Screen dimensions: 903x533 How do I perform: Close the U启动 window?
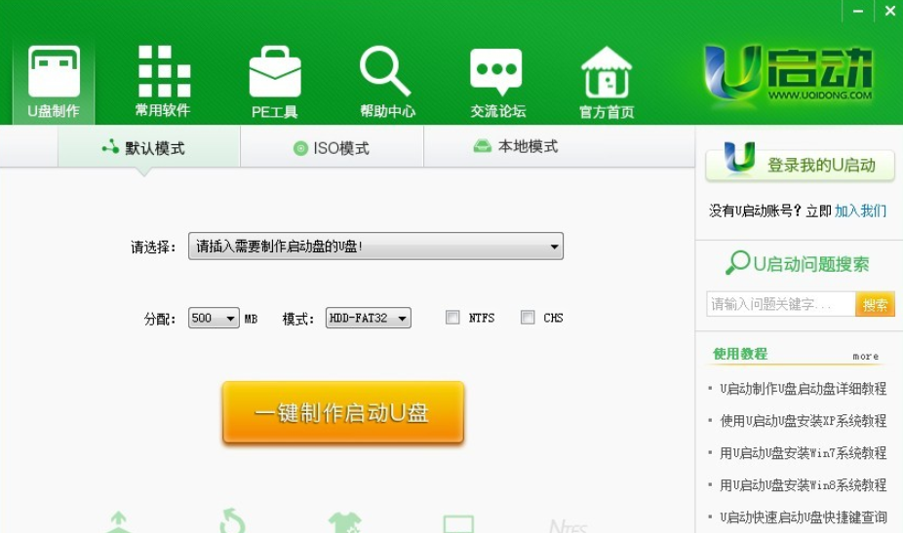[889, 11]
